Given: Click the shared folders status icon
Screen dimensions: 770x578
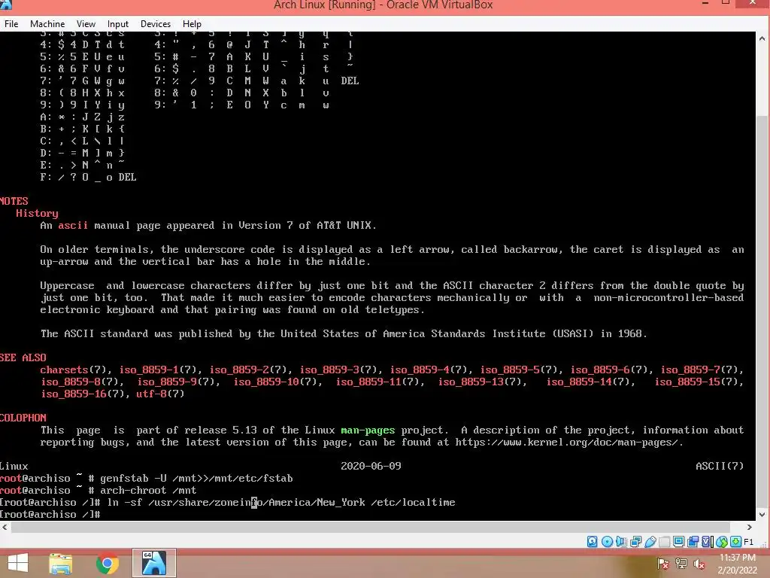Looking at the screenshot, I should click(665, 542).
